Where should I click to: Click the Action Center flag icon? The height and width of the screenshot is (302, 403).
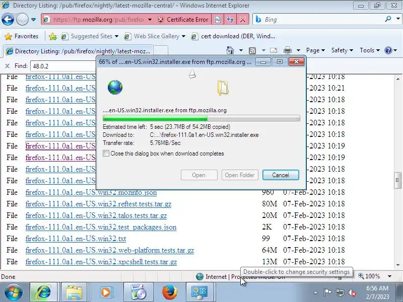click(327, 292)
